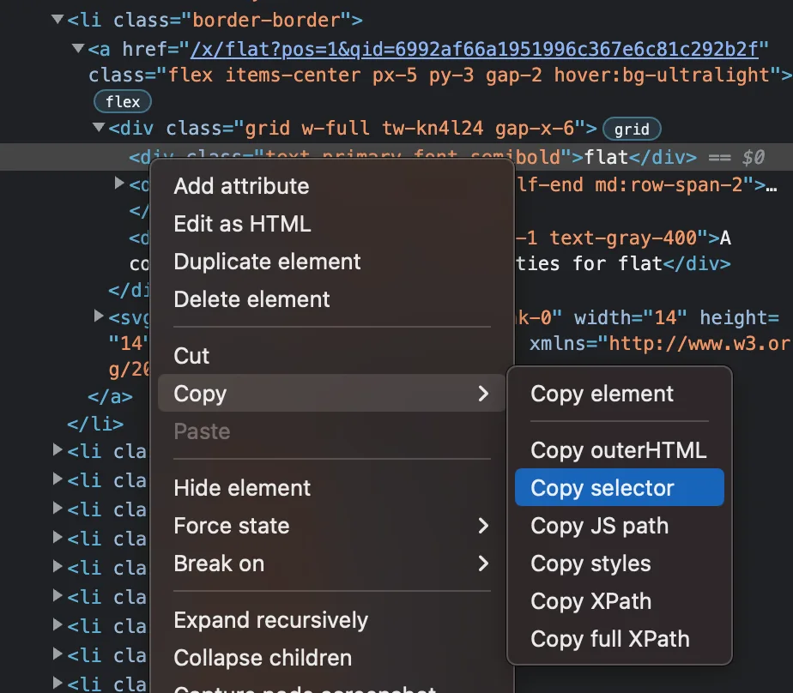Collapse the li.border-border tree node

click(57, 19)
